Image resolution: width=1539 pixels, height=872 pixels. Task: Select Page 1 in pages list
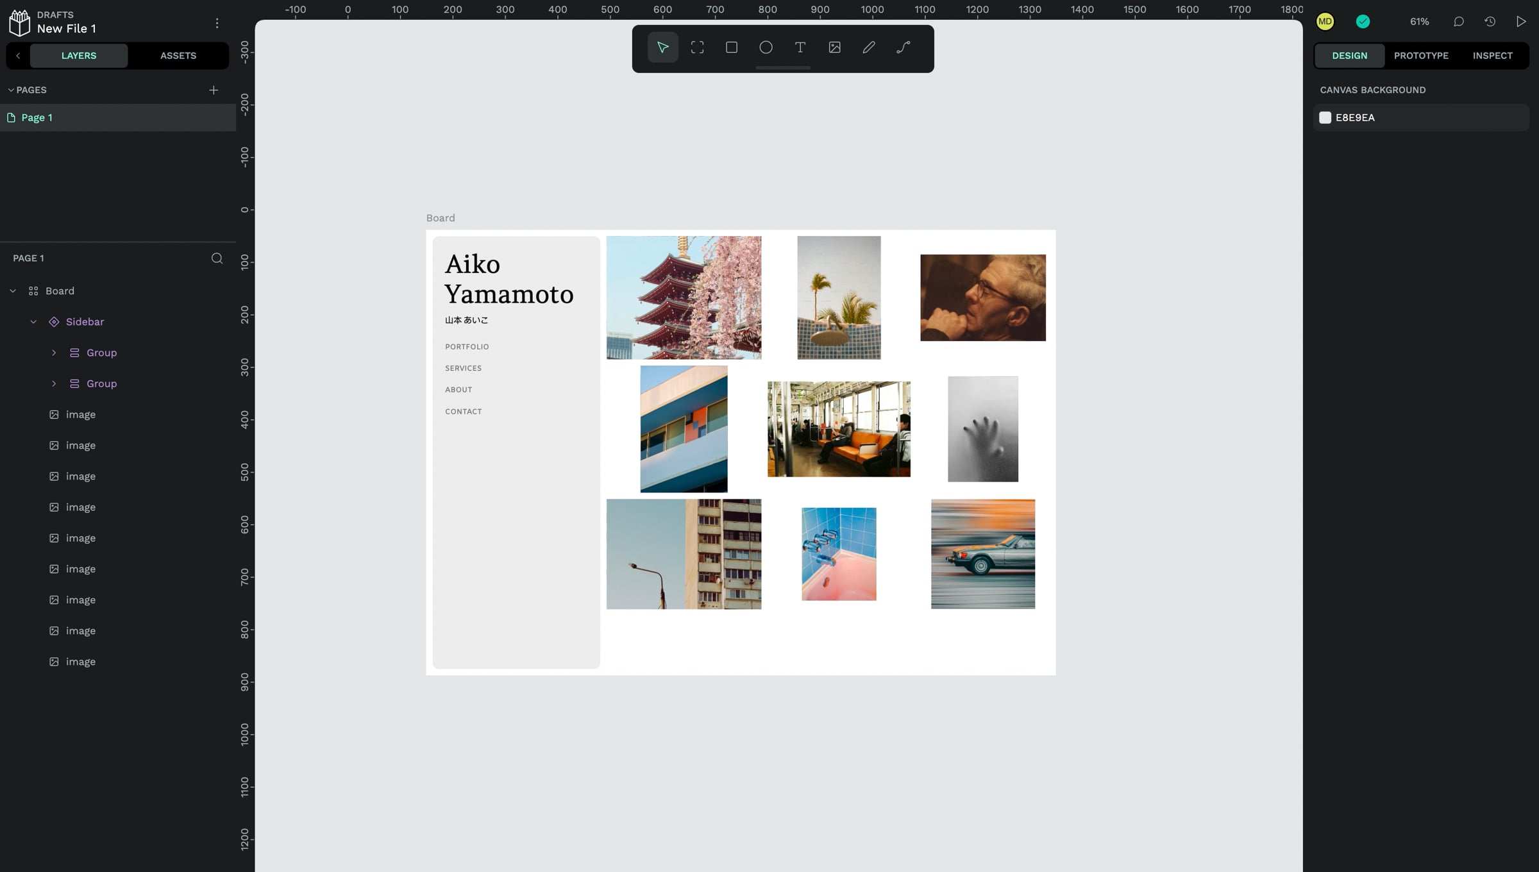118,118
